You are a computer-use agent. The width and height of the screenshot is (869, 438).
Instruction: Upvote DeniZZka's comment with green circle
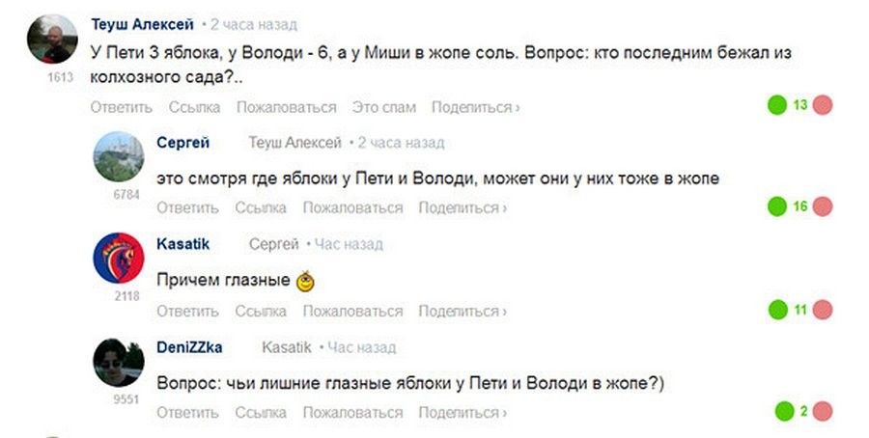783,412
